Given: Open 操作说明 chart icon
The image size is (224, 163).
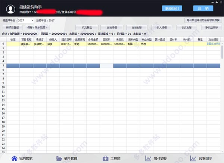Looking at the screenshot, I should click(x=148, y=159).
